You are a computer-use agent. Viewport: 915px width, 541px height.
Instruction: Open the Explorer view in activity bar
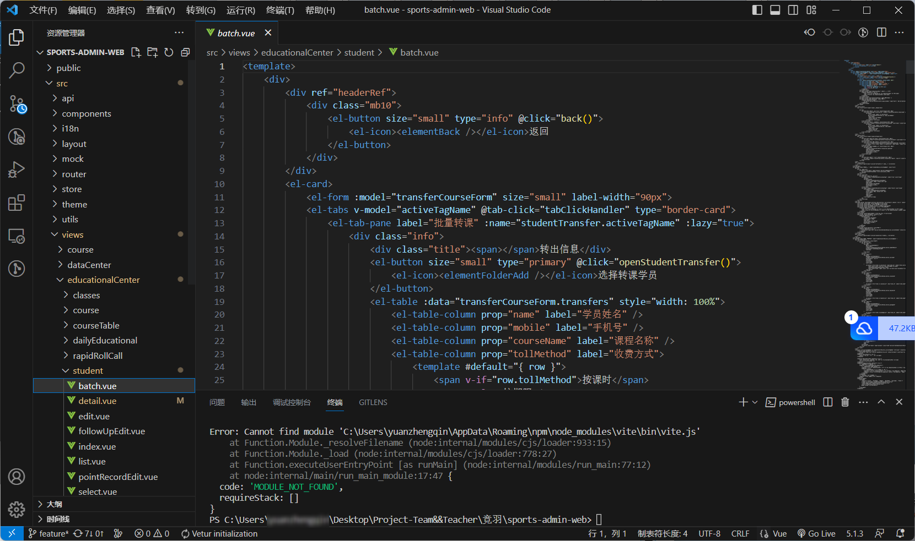(x=17, y=37)
